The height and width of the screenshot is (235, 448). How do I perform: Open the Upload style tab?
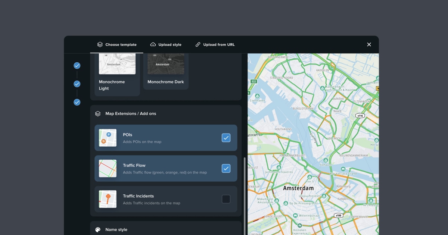pyautogui.click(x=166, y=44)
